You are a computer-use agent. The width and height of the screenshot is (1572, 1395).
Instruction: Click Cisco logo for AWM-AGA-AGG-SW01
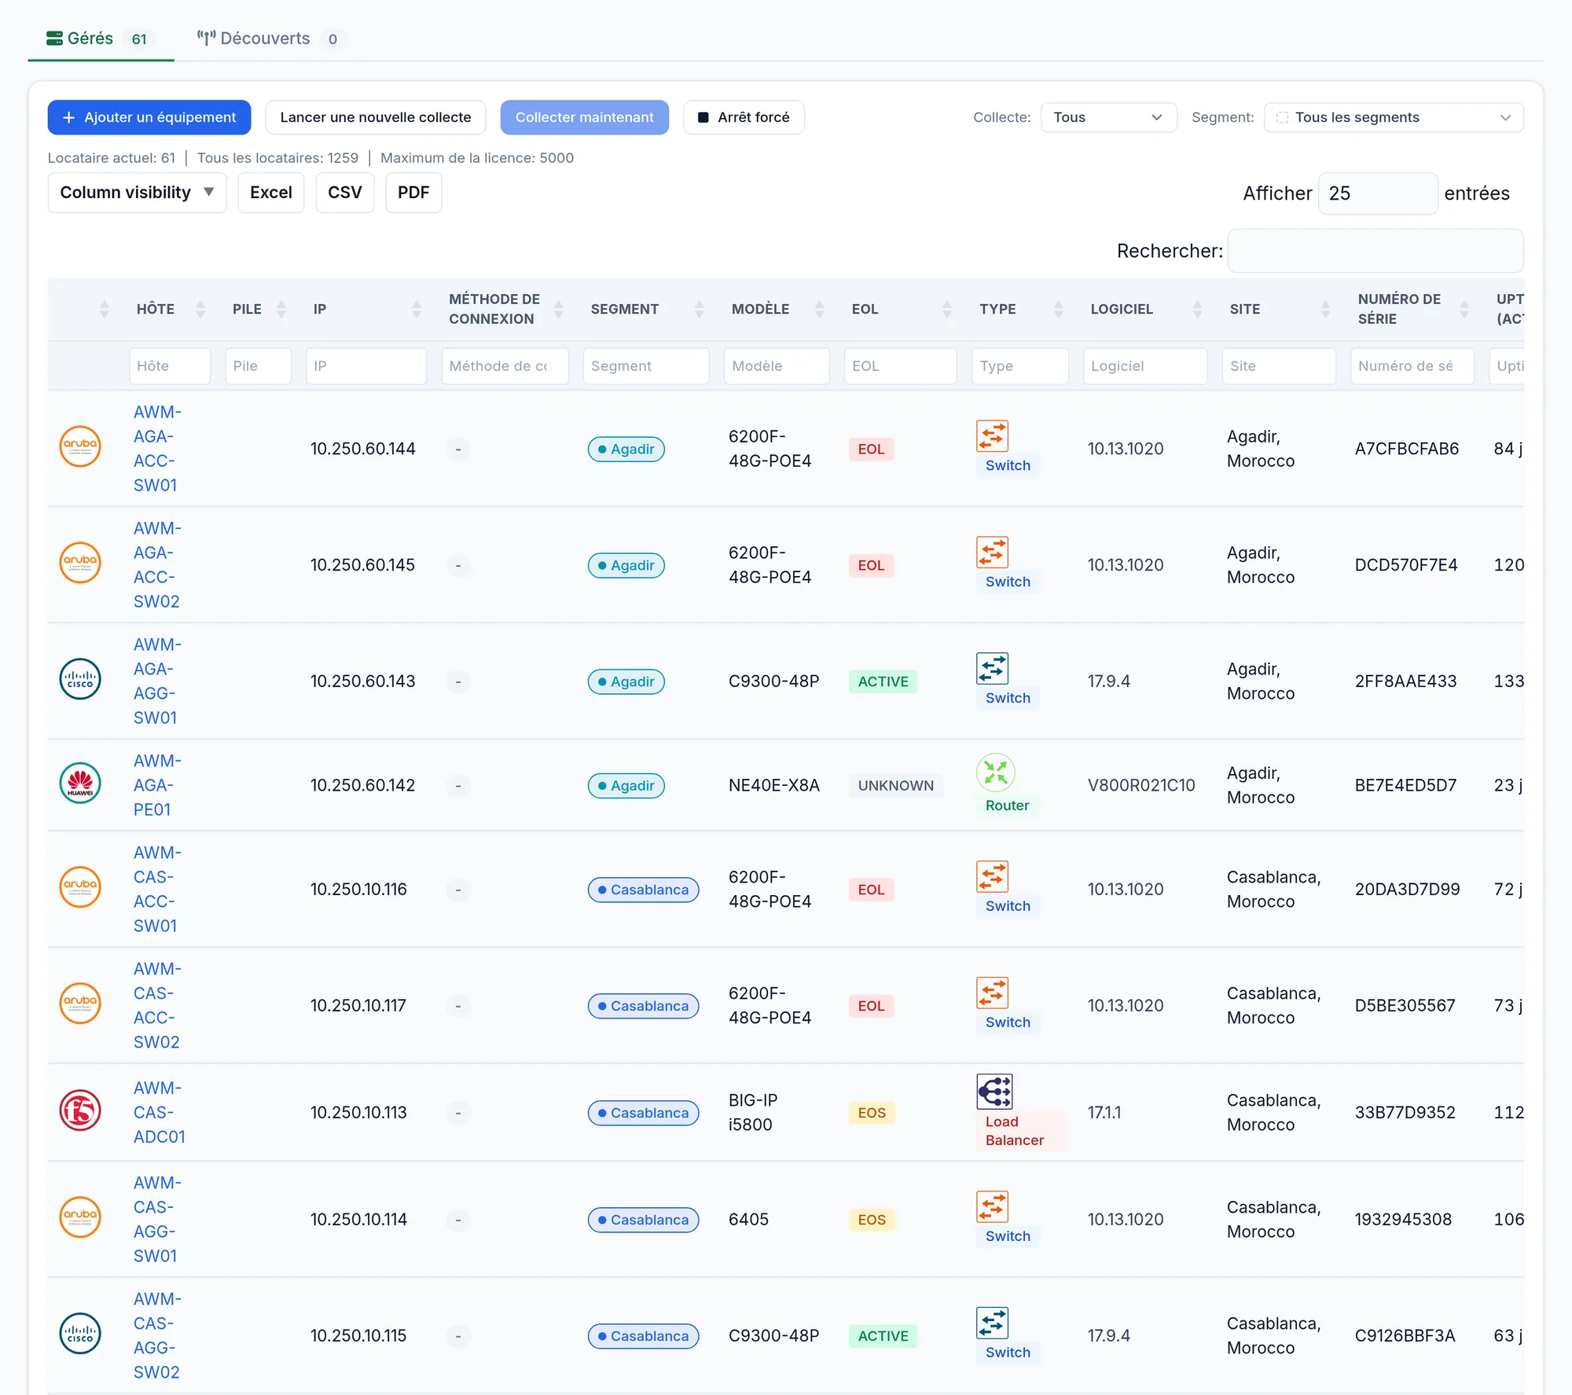point(80,680)
